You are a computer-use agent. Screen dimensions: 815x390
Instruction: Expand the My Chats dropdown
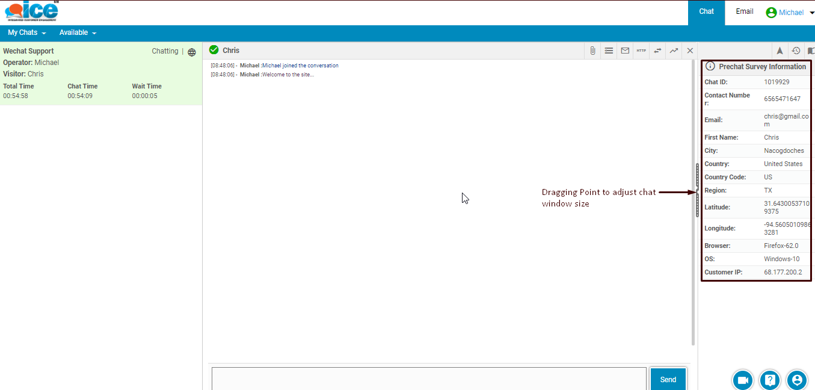point(26,32)
